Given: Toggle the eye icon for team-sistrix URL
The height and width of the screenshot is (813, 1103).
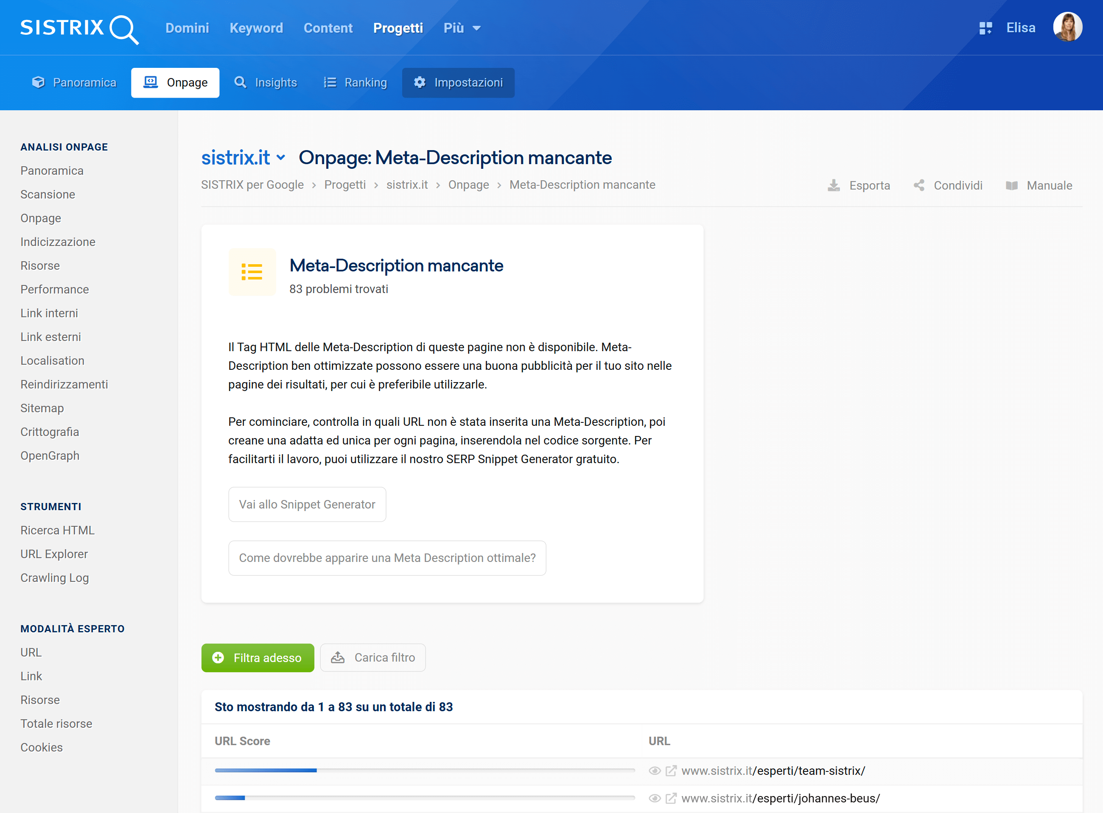Looking at the screenshot, I should pos(654,771).
